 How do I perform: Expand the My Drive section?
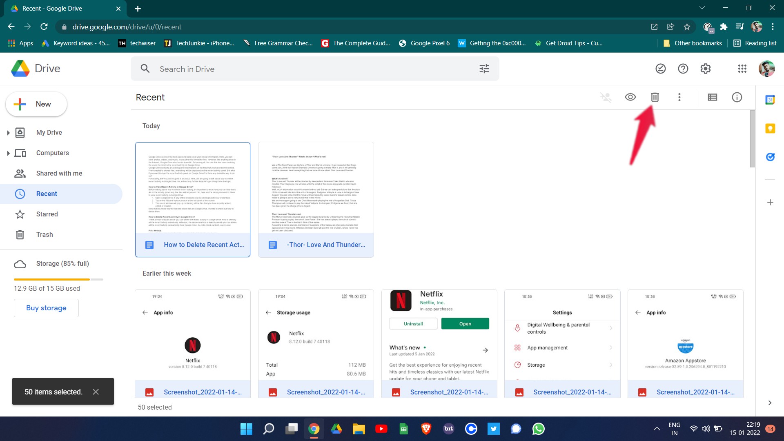click(8, 132)
